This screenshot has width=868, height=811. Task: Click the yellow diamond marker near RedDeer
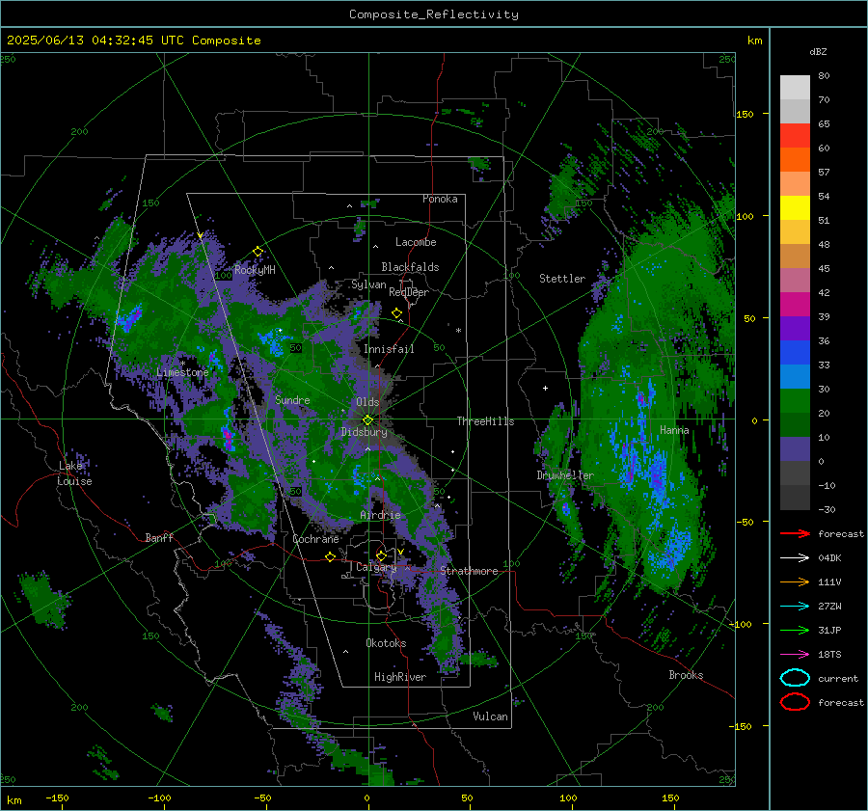click(397, 313)
